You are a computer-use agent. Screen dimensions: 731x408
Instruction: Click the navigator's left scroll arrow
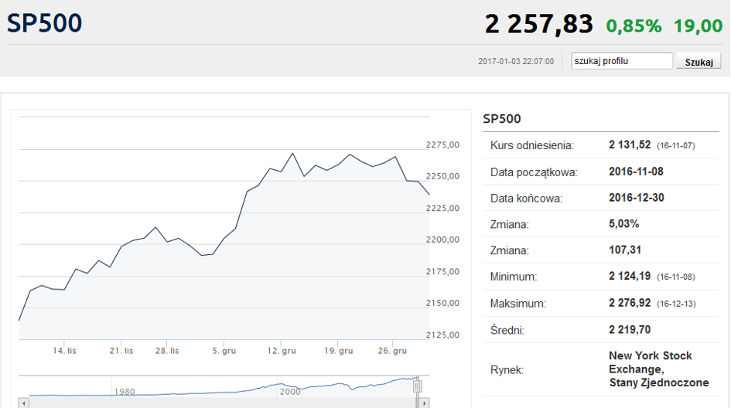coord(24,403)
